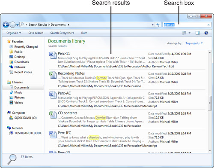The image size is (214, 168).
Task: Click Save search in the toolbar
Action: pyautogui.click(x=36, y=33)
